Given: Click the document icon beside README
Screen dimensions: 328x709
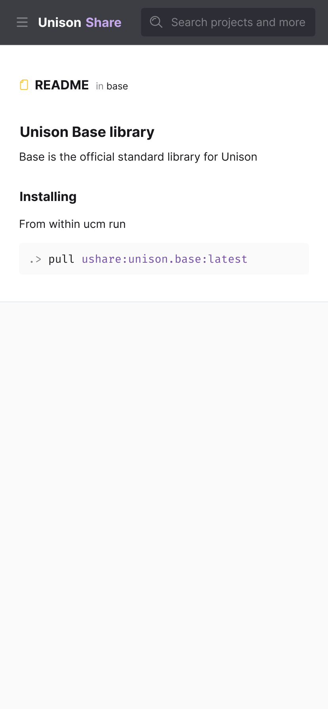Looking at the screenshot, I should pos(24,85).
